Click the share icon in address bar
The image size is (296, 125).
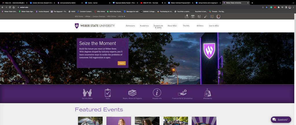coord(263,7)
